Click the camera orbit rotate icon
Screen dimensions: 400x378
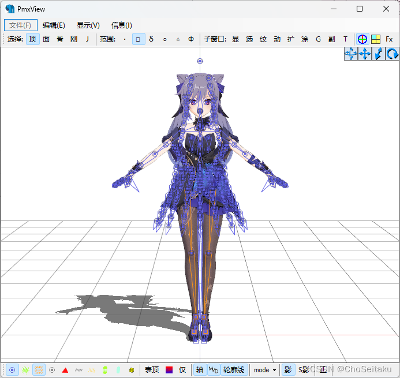pyautogui.click(x=351, y=54)
